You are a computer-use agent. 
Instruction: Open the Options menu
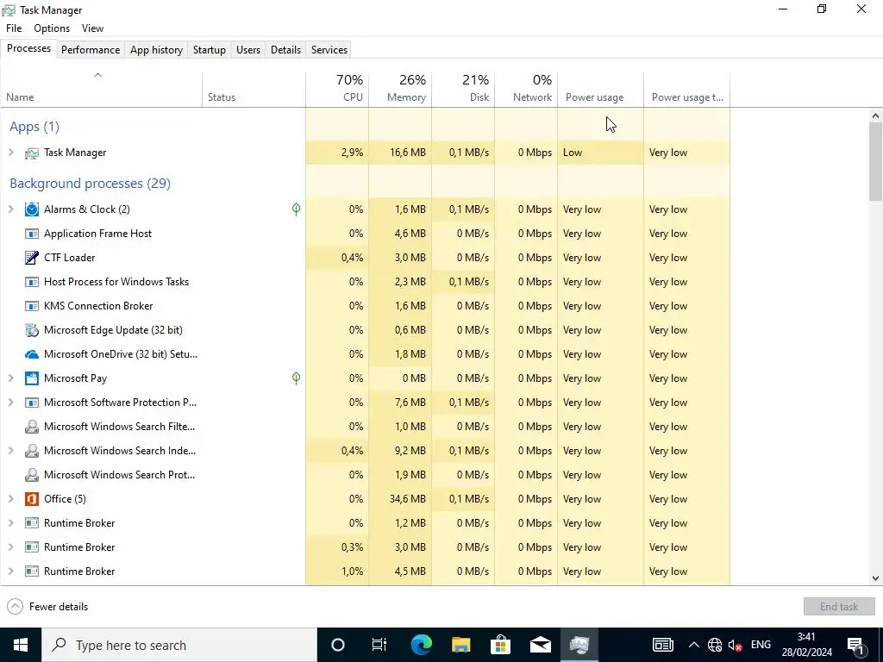(x=52, y=28)
